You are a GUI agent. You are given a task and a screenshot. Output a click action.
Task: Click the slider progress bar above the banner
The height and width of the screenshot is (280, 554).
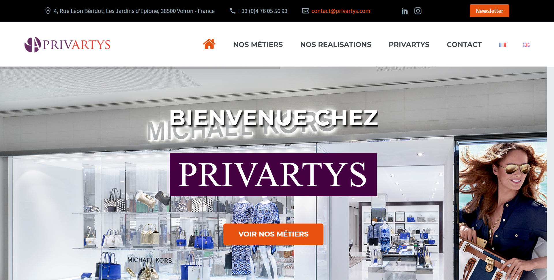tap(140, 68)
